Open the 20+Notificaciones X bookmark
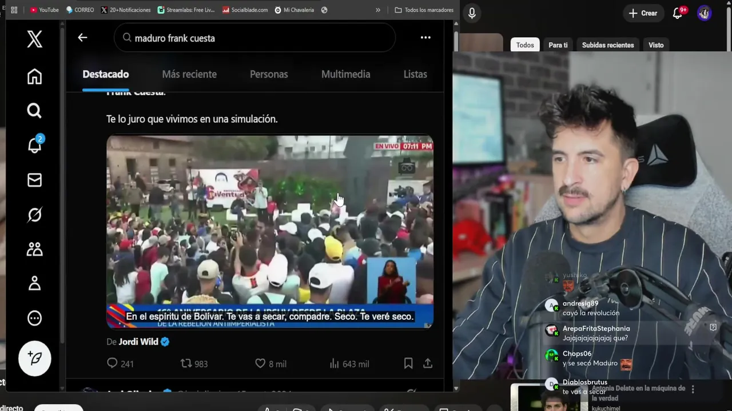732x411 pixels. [x=126, y=10]
